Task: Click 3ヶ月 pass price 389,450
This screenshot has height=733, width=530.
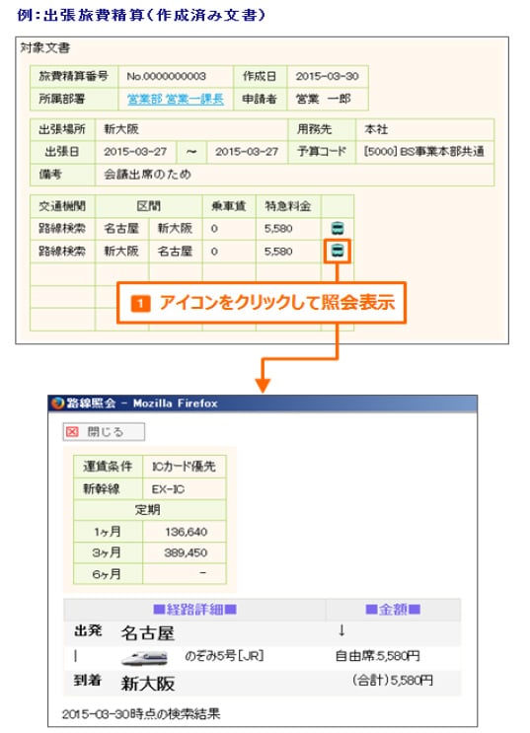Action: pos(186,552)
